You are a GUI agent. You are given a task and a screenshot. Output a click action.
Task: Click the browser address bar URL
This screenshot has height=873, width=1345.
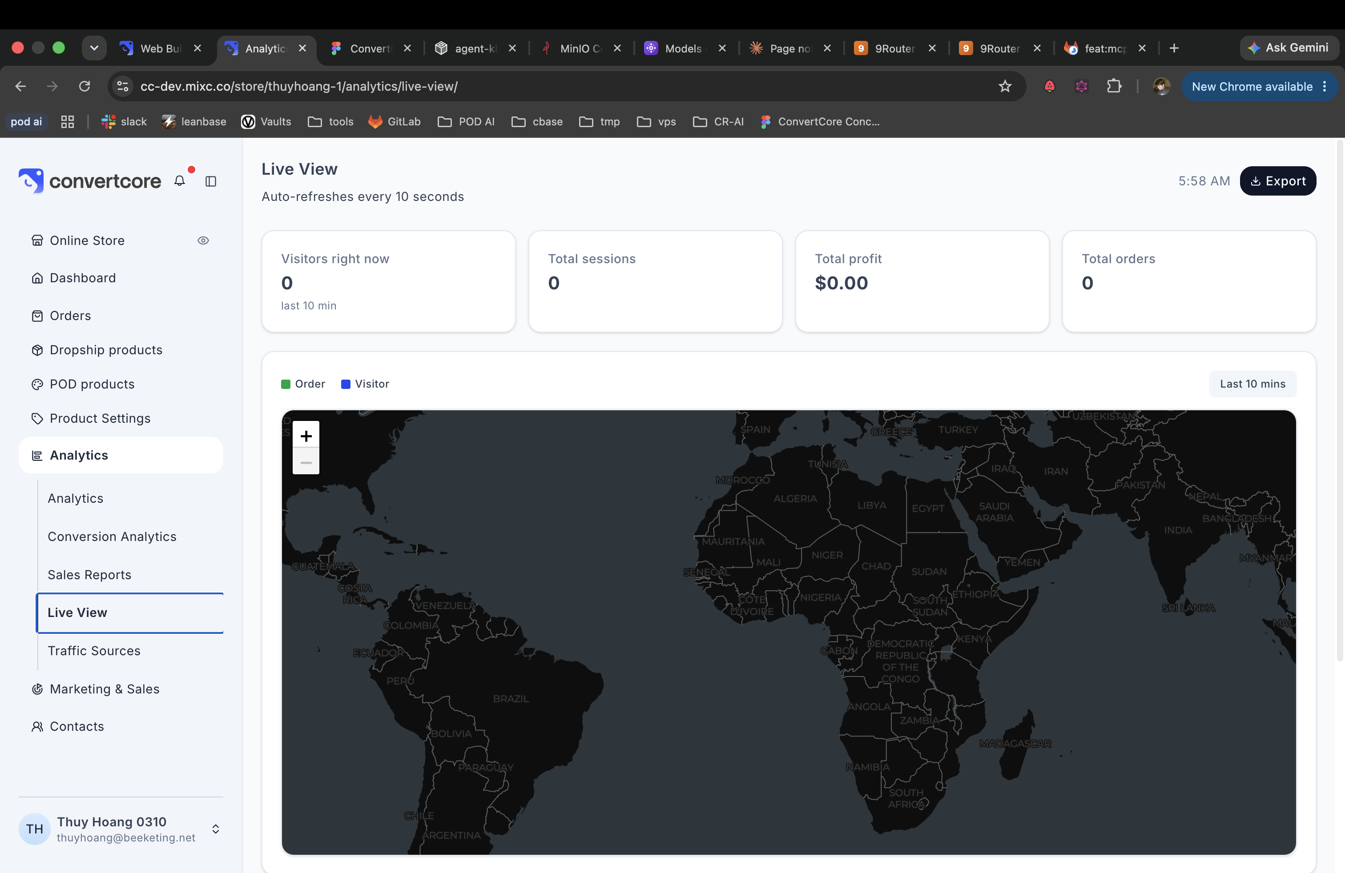[x=299, y=86]
